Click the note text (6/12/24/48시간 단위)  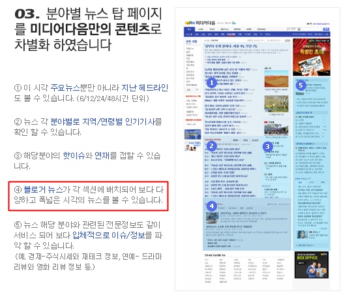coord(113,99)
